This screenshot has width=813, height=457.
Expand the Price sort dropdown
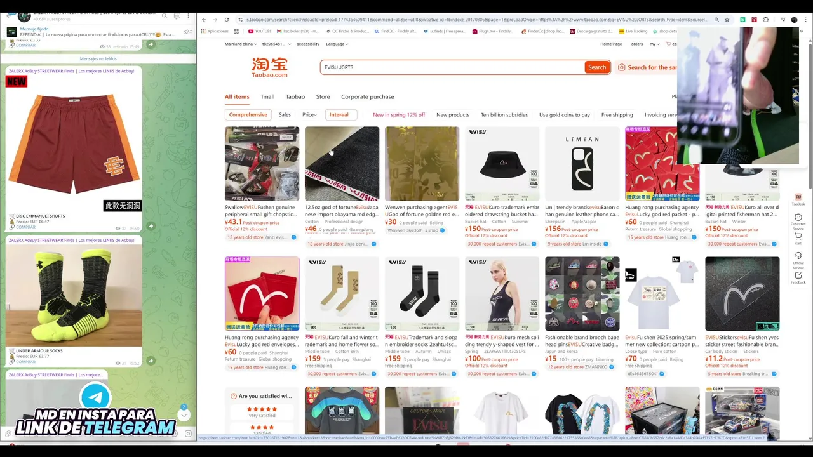point(309,115)
